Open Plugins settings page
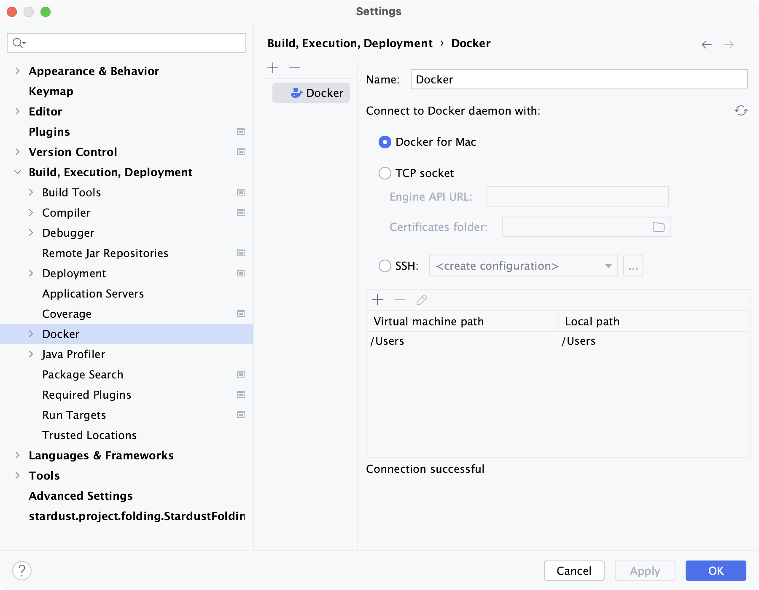The image size is (759, 590). pos(49,132)
